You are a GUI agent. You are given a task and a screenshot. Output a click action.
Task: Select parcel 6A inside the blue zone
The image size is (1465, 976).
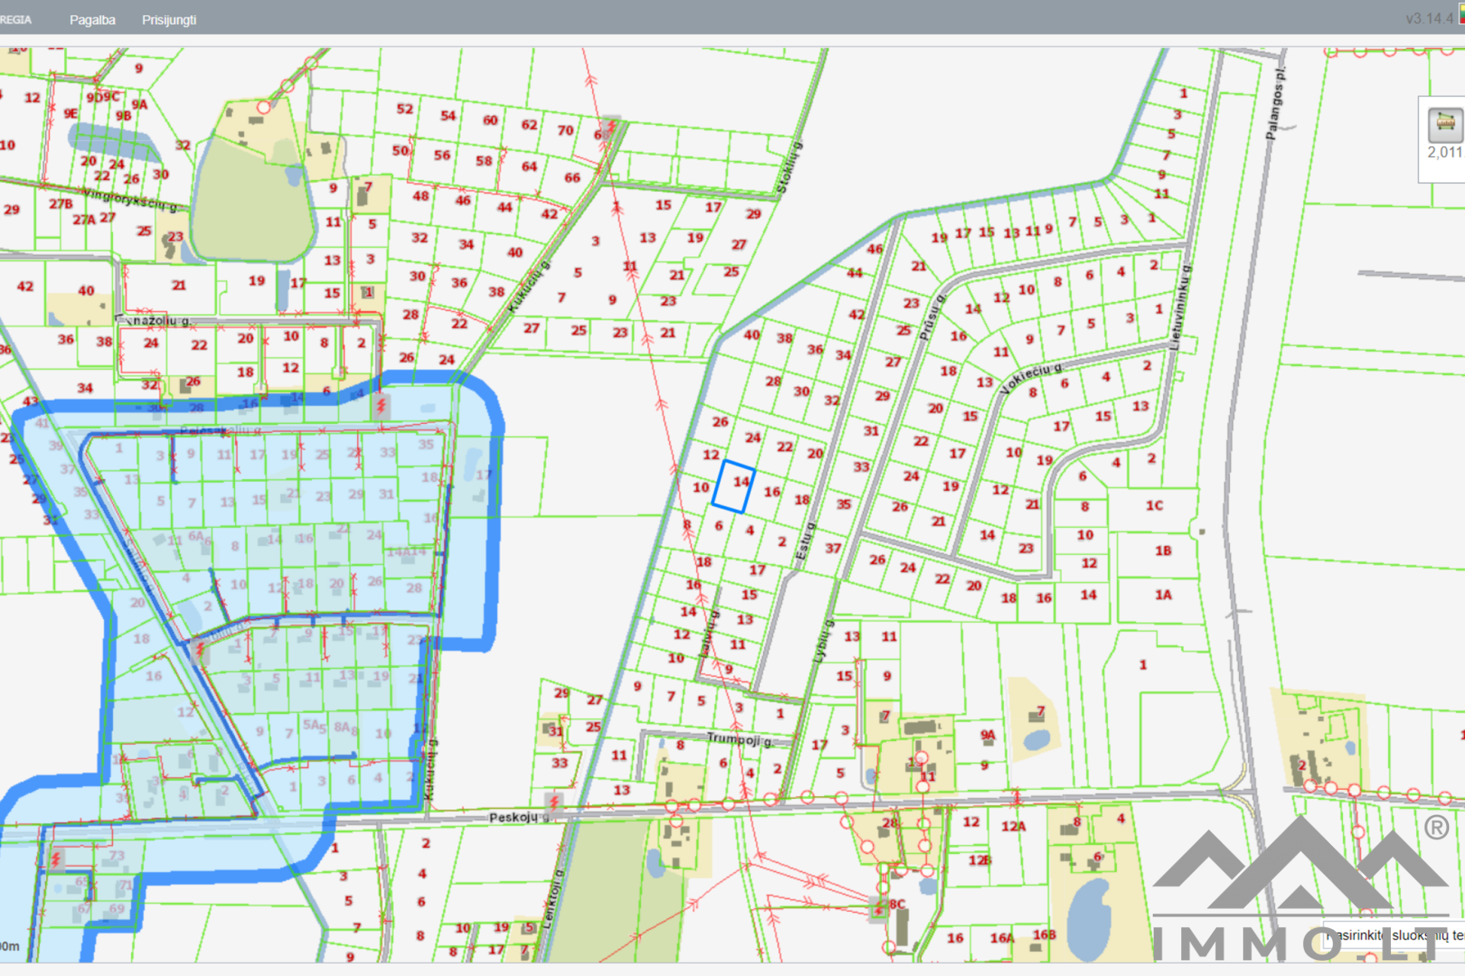tap(196, 536)
